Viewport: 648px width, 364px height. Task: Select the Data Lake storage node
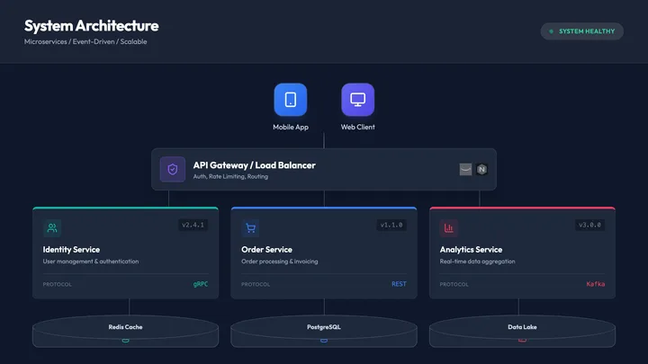click(x=522, y=331)
